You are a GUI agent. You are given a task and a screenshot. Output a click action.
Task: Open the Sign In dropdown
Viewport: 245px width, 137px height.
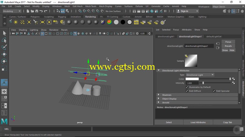tap(187, 11)
